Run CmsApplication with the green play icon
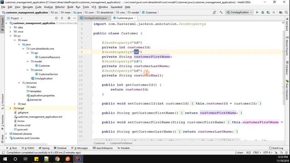This screenshot has height=163, width=290. (x=257, y=12)
